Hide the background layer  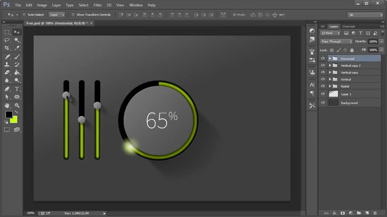pyautogui.click(x=323, y=103)
